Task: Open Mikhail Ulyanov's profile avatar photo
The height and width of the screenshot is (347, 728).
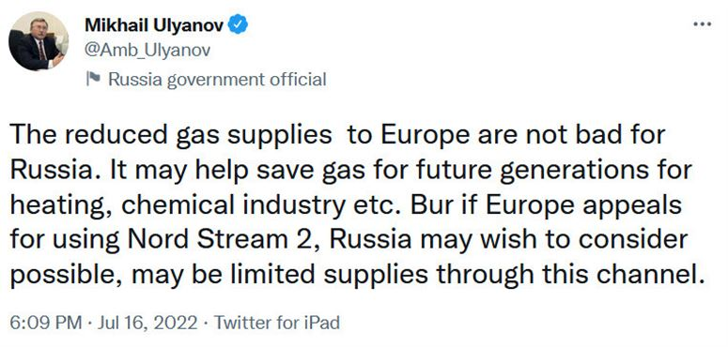Action: coord(39,40)
